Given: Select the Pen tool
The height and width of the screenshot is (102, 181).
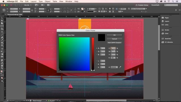Looking at the screenshot, I should 2,37.
